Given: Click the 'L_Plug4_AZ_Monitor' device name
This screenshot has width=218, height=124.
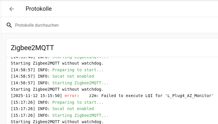Looking at the screenshot, I should pos(190,96).
